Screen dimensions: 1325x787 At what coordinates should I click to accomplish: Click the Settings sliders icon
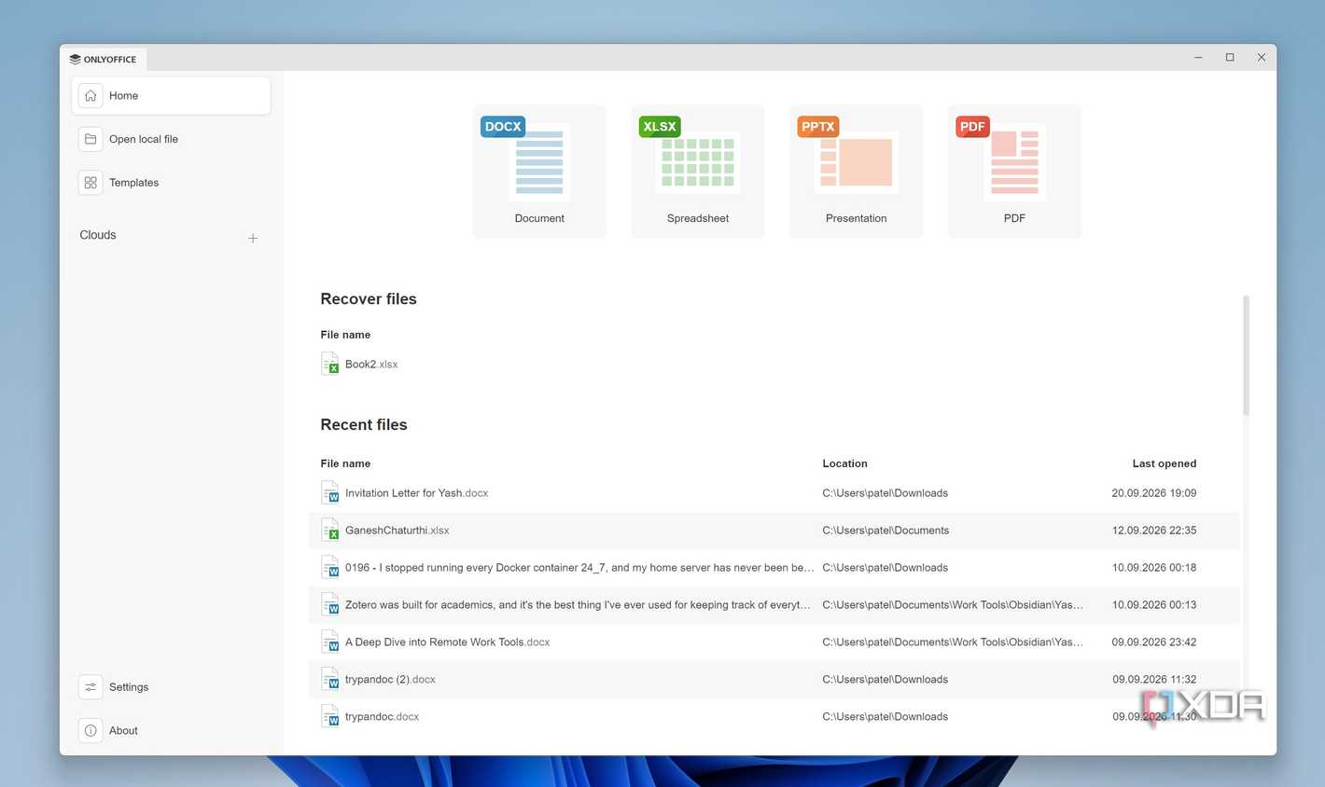[x=91, y=687]
